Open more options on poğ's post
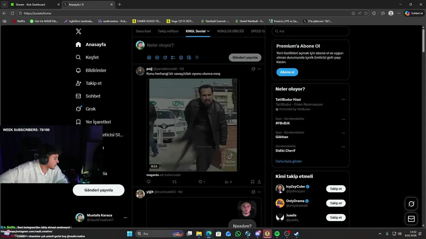426x239 pixels. point(259,69)
